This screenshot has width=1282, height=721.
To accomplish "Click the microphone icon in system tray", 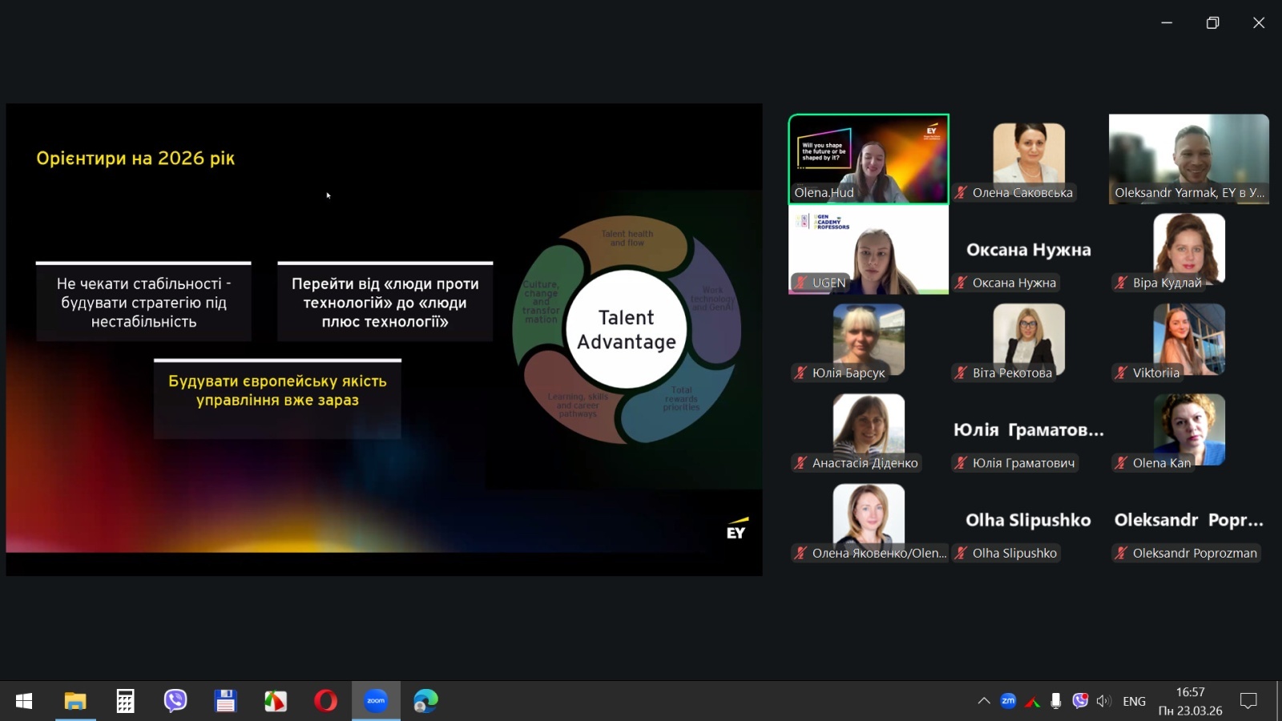I will 1056,701.
